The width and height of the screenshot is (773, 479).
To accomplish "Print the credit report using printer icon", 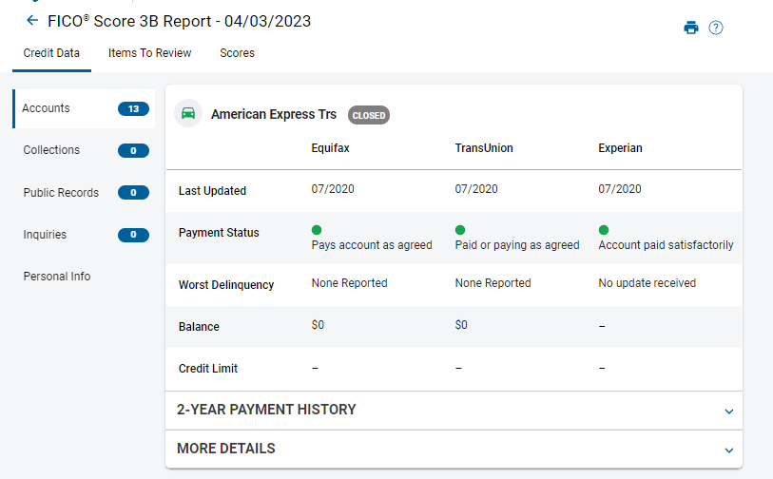I will [690, 28].
